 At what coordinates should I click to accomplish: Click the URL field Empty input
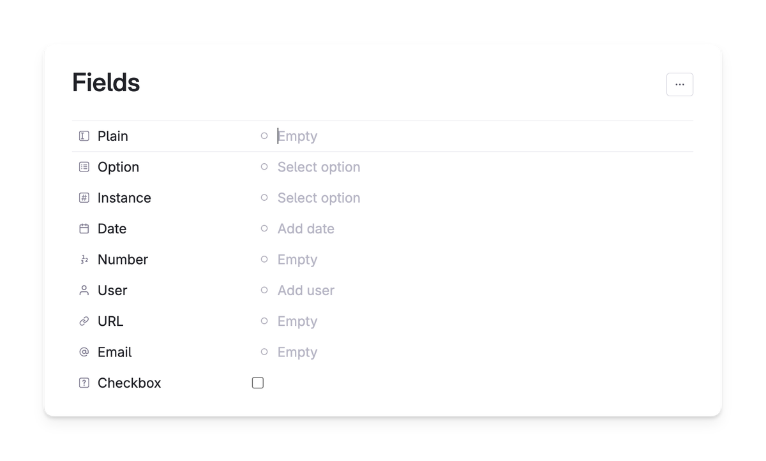click(x=297, y=321)
